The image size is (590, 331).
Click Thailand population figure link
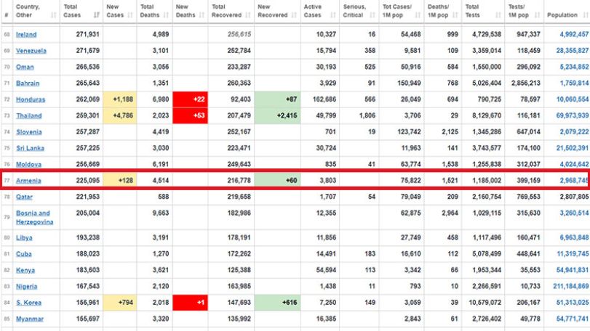coord(573,115)
